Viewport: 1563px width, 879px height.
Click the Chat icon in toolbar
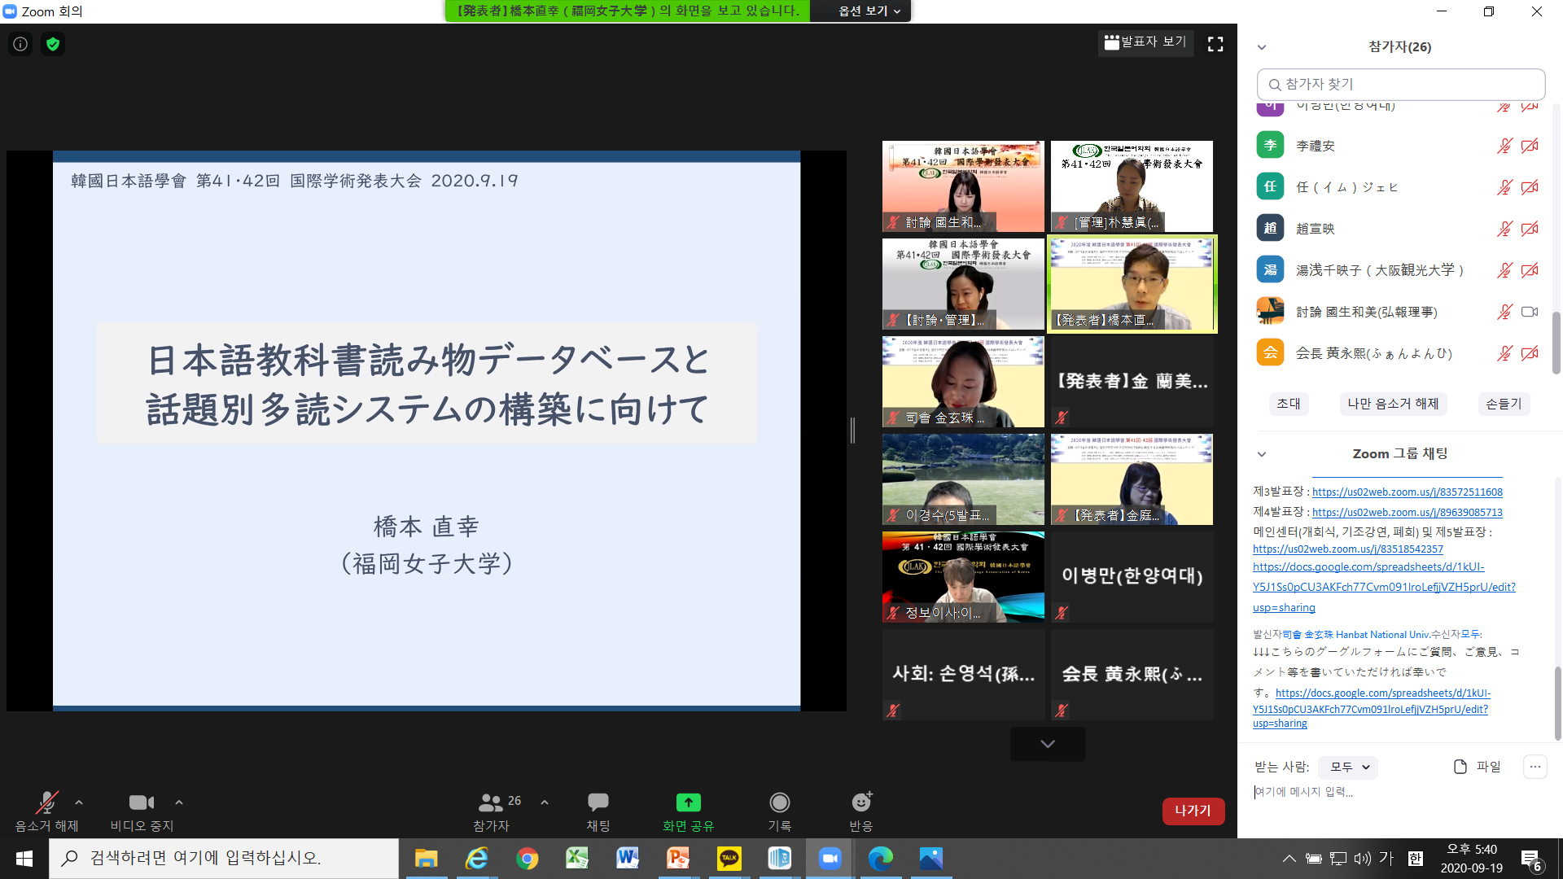(598, 803)
